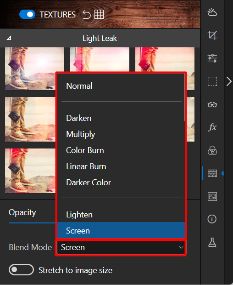Expand the right side panel chevron

point(229,81)
